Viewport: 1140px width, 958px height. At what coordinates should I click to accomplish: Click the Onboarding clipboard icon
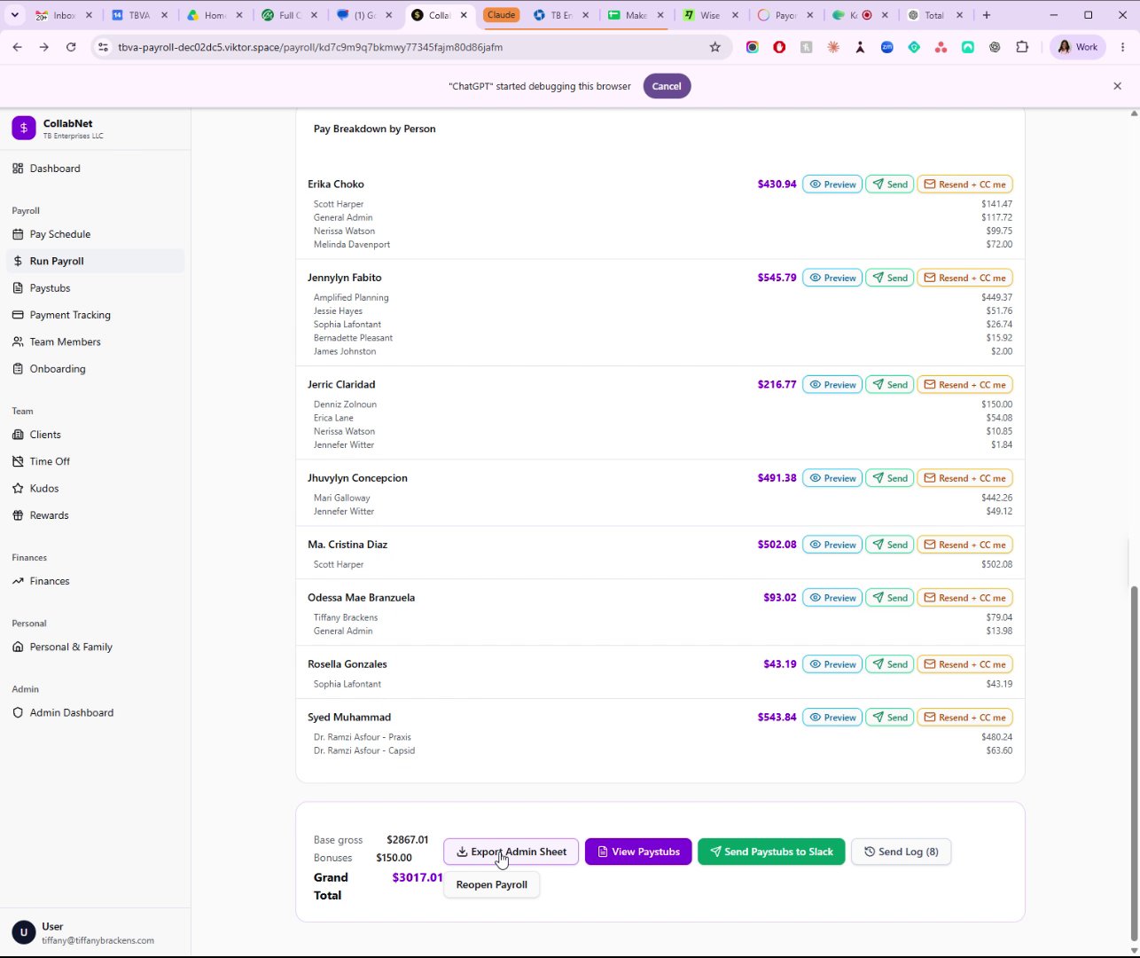pyautogui.click(x=18, y=369)
